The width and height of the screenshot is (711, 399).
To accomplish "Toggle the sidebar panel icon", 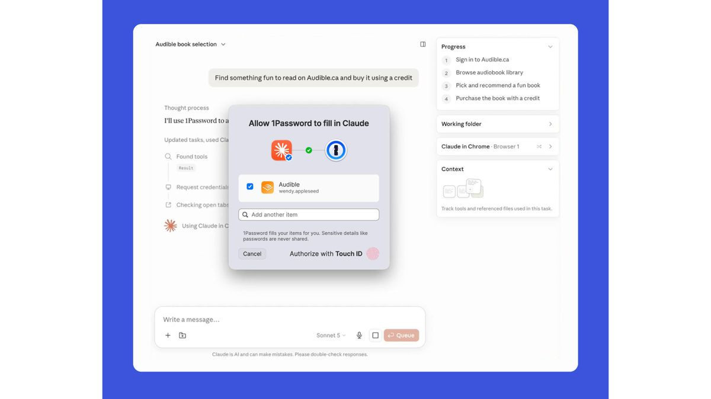I will tap(423, 44).
